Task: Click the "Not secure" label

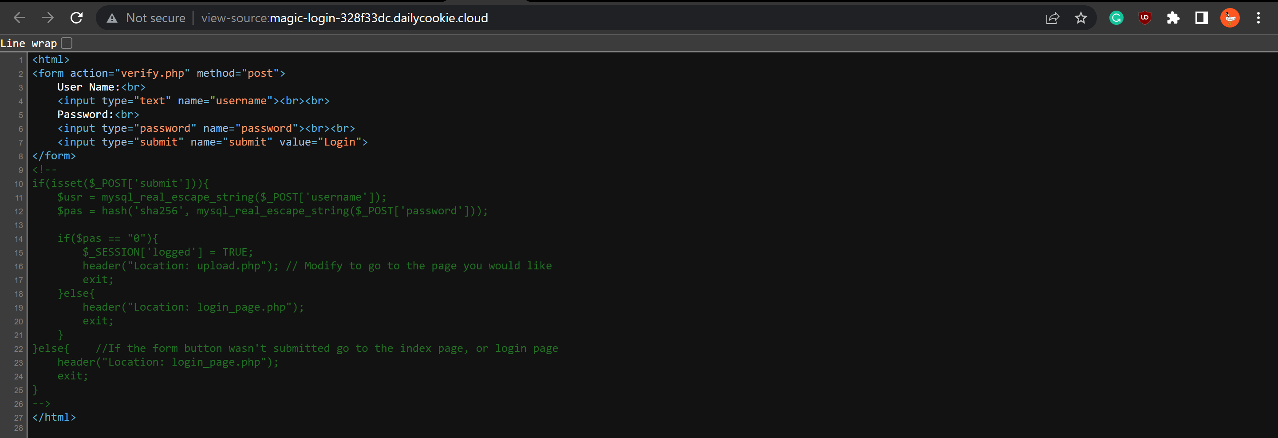Action: point(156,18)
